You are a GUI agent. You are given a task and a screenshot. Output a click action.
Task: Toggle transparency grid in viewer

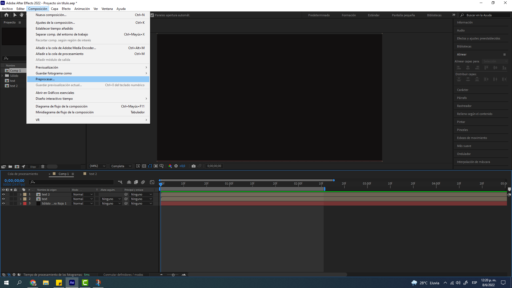tap(144, 166)
